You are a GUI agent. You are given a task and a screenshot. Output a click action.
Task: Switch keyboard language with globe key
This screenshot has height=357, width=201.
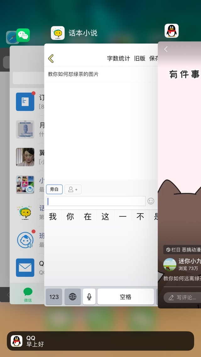[73, 297]
